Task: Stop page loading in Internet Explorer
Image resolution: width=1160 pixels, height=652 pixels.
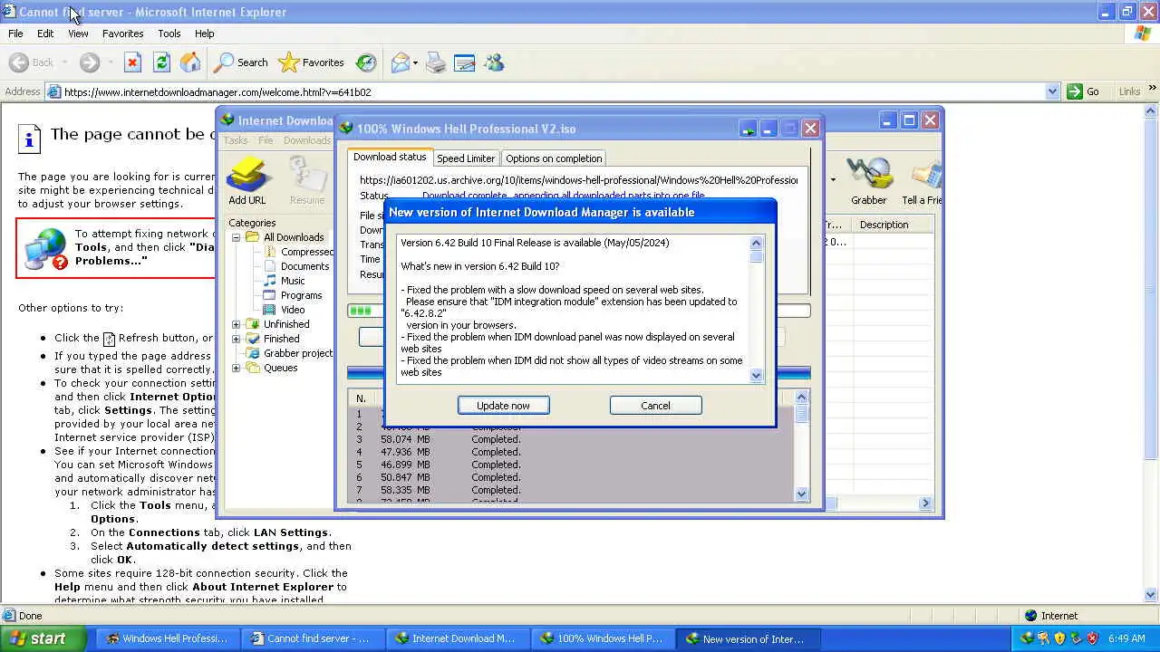Action: click(132, 62)
